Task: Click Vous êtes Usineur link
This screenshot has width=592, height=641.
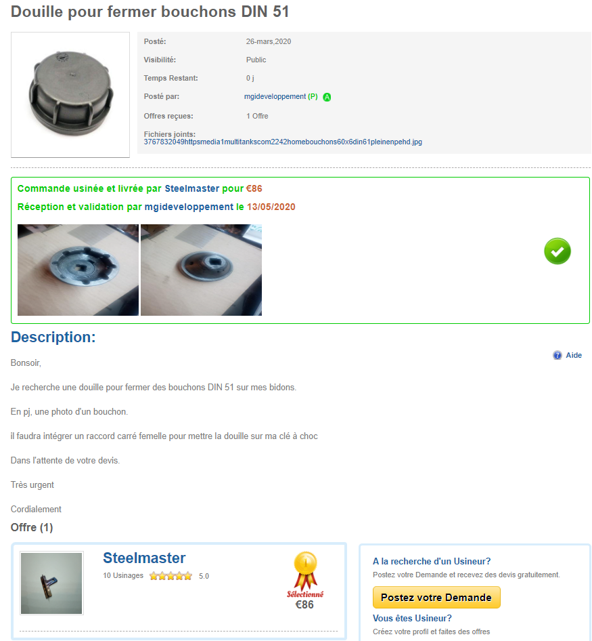Action: [x=412, y=618]
